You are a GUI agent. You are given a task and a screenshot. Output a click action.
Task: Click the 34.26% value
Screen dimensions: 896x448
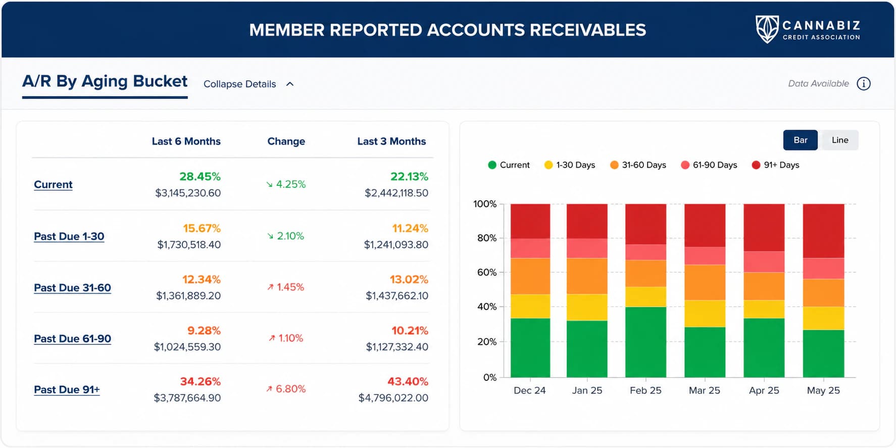tap(201, 382)
